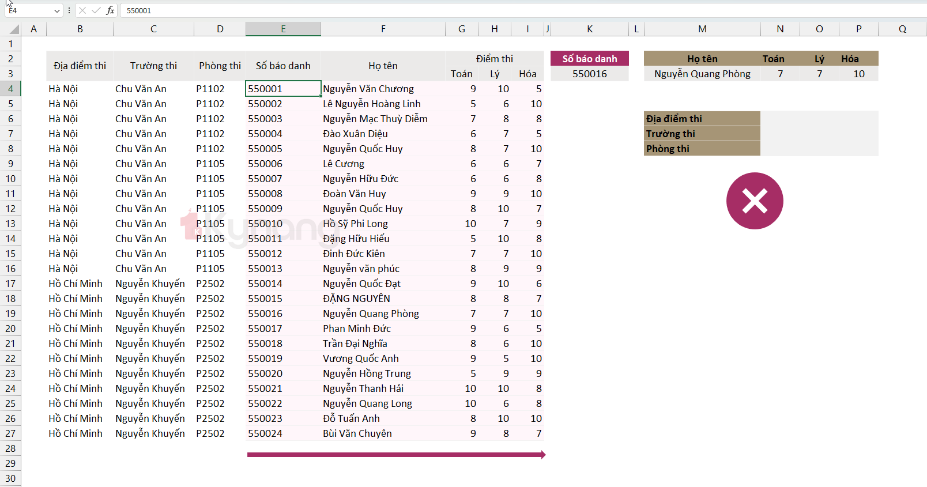Click the Địa điểm thi label in column M

pyautogui.click(x=702, y=119)
